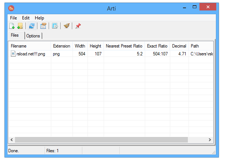The width and height of the screenshot is (232, 165).
Task: Click the file icon next to rsload.net!!!.png
Action: 13,54
